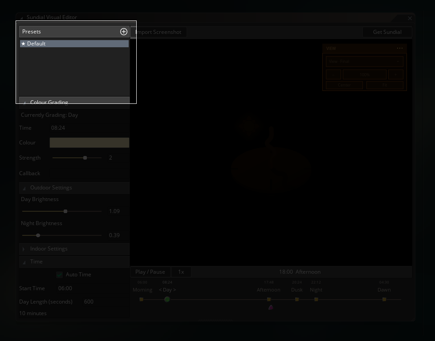Select the Morning marker on the timeline
This screenshot has width=435, height=341.
[x=142, y=300]
